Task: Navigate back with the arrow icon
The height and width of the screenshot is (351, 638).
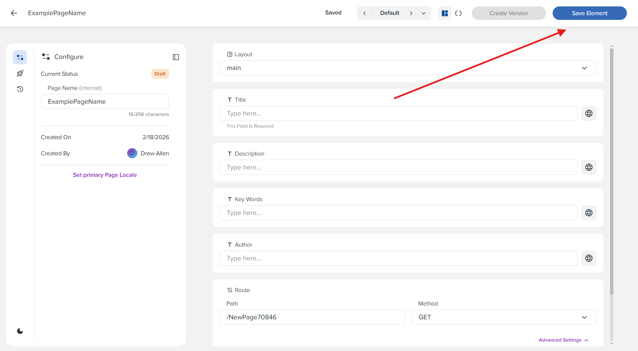Action: pos(13,13)
